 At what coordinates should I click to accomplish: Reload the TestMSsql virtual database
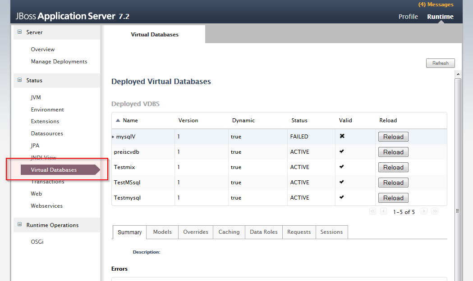[393, 183]
